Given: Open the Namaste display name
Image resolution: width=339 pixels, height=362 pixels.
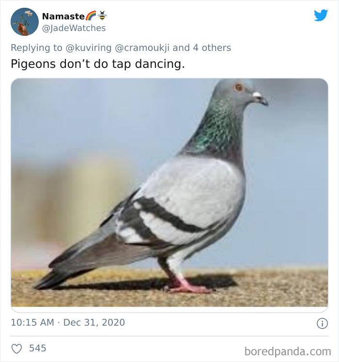Looking at the screenshot, I should [x=63, y=16].
